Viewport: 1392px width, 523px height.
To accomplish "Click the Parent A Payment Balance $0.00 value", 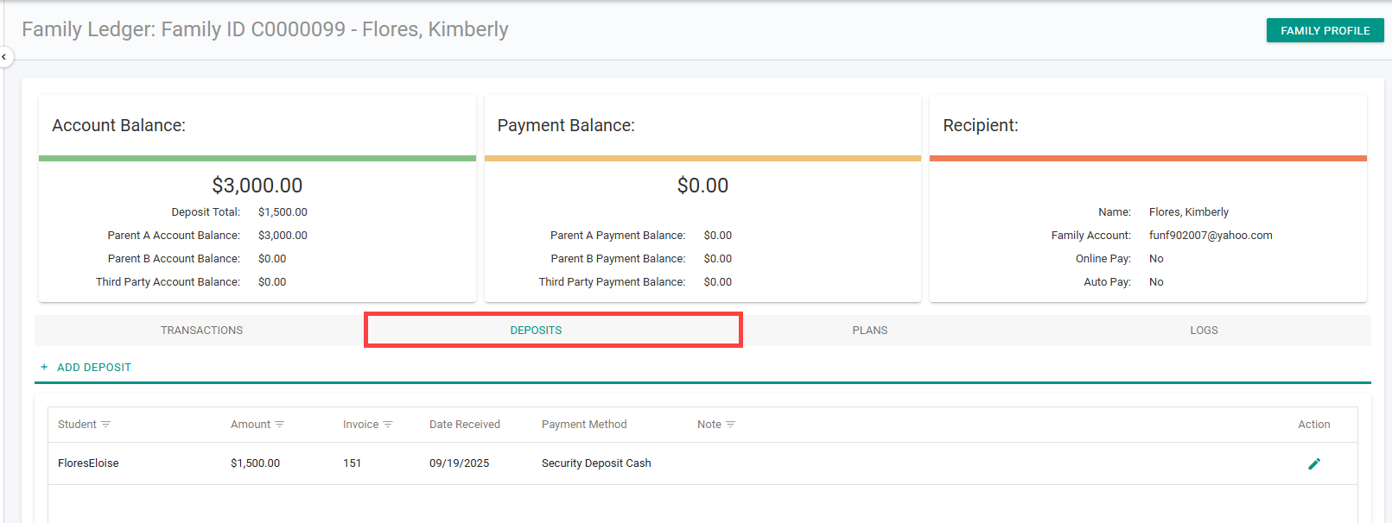I will [x=718, y=236].
